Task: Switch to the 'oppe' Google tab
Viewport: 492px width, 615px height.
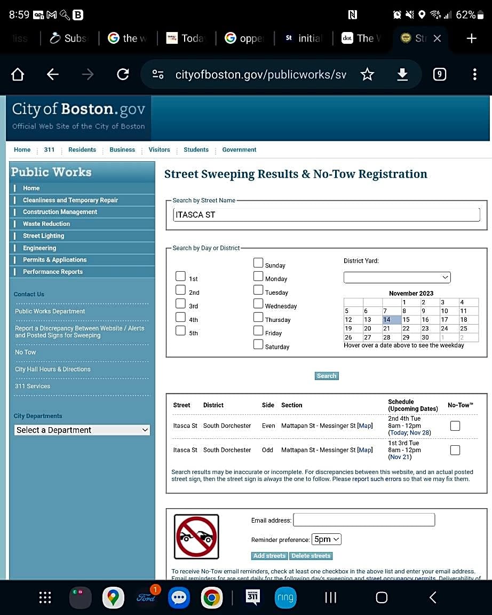Action: (x=244, y=38)
